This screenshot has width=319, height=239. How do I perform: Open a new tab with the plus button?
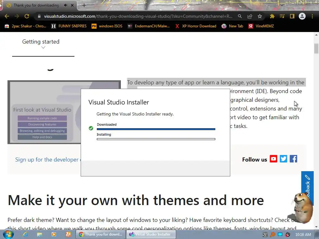pos(84,5)
